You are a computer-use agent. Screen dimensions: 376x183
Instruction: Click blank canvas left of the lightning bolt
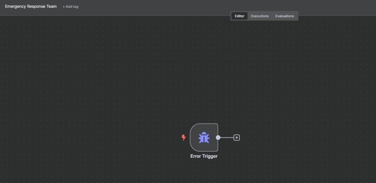click(x=147, y=137)
